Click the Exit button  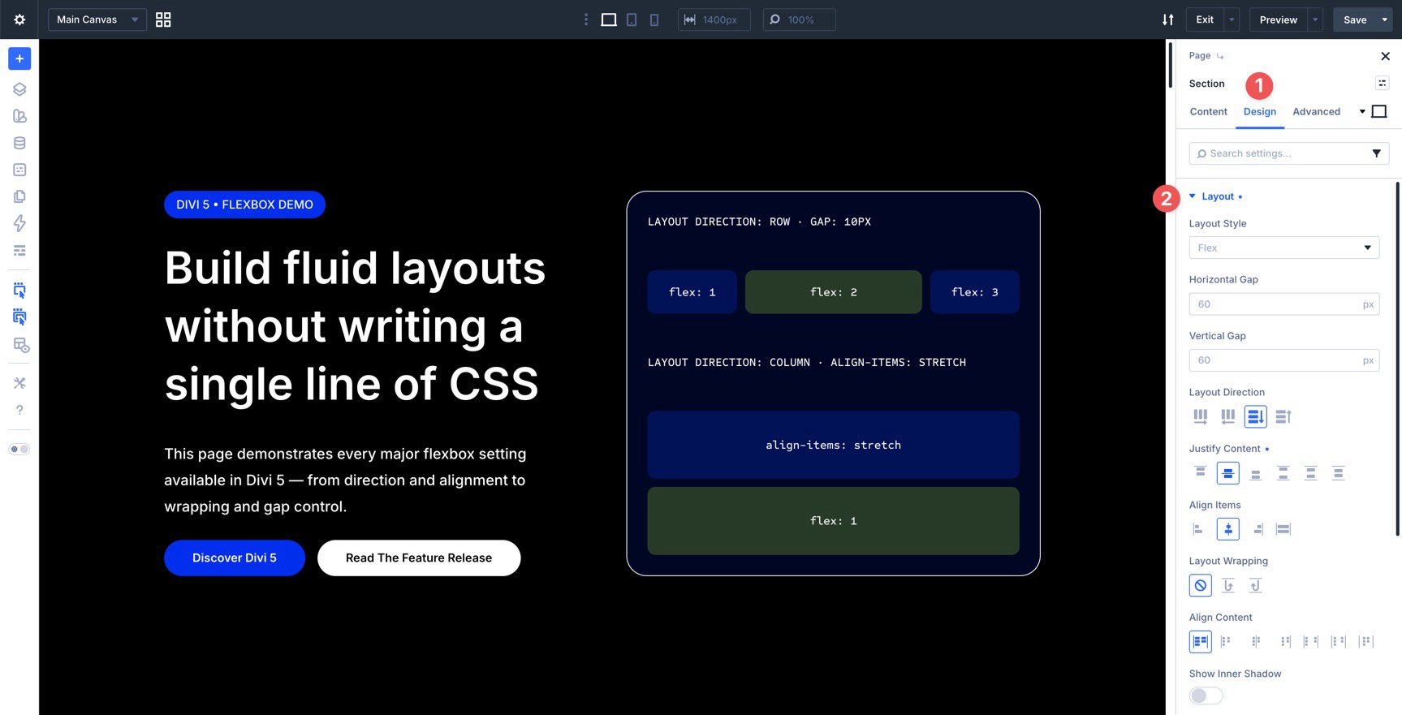[x=1205, y=19]
